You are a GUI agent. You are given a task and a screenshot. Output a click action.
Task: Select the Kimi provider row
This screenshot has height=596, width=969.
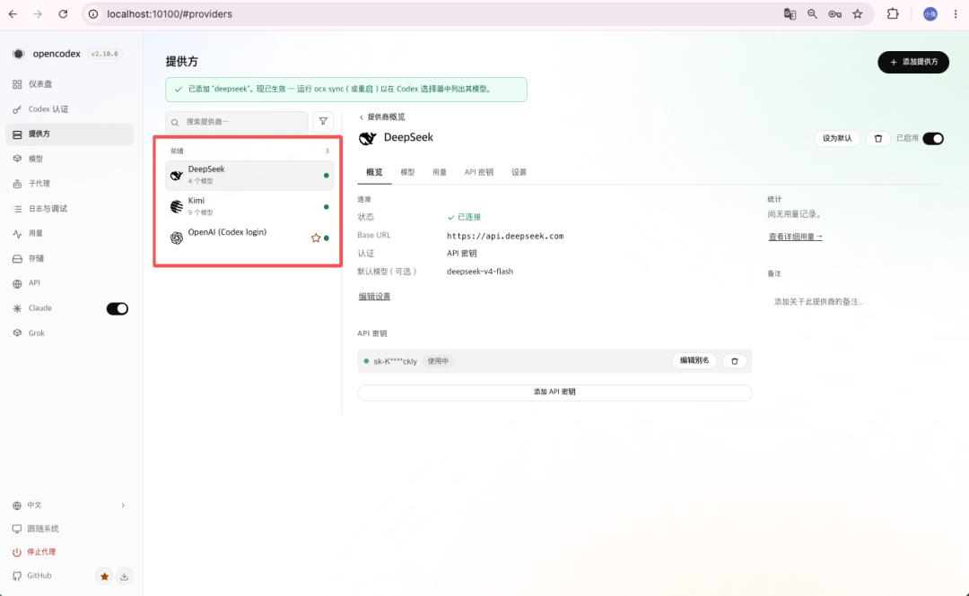tap(249, 206)
